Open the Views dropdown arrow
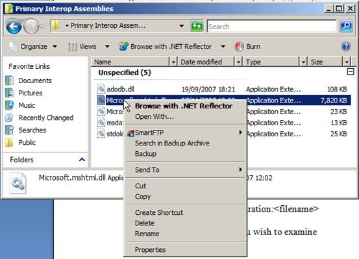Image resolution: width=359 pixels, height=259 pixels. 107,47
